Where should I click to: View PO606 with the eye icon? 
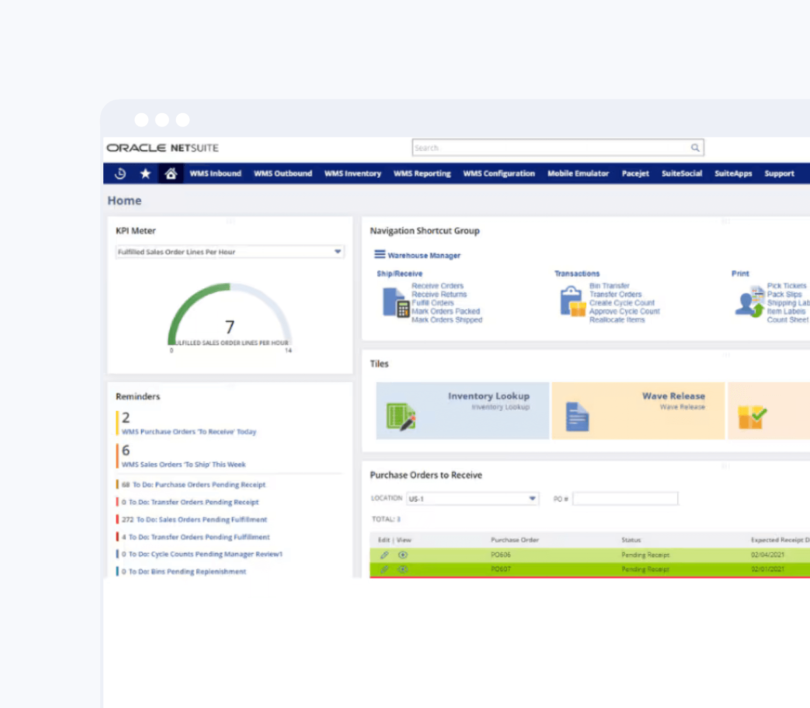coord(402,555)
